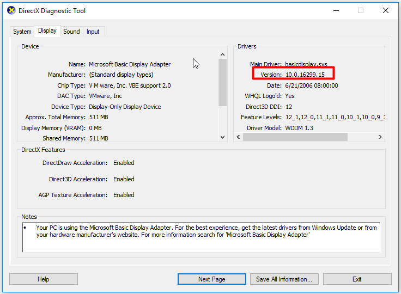
Task: Click the Microsoft Basic Display Adapter name
Action: point(130,64)
